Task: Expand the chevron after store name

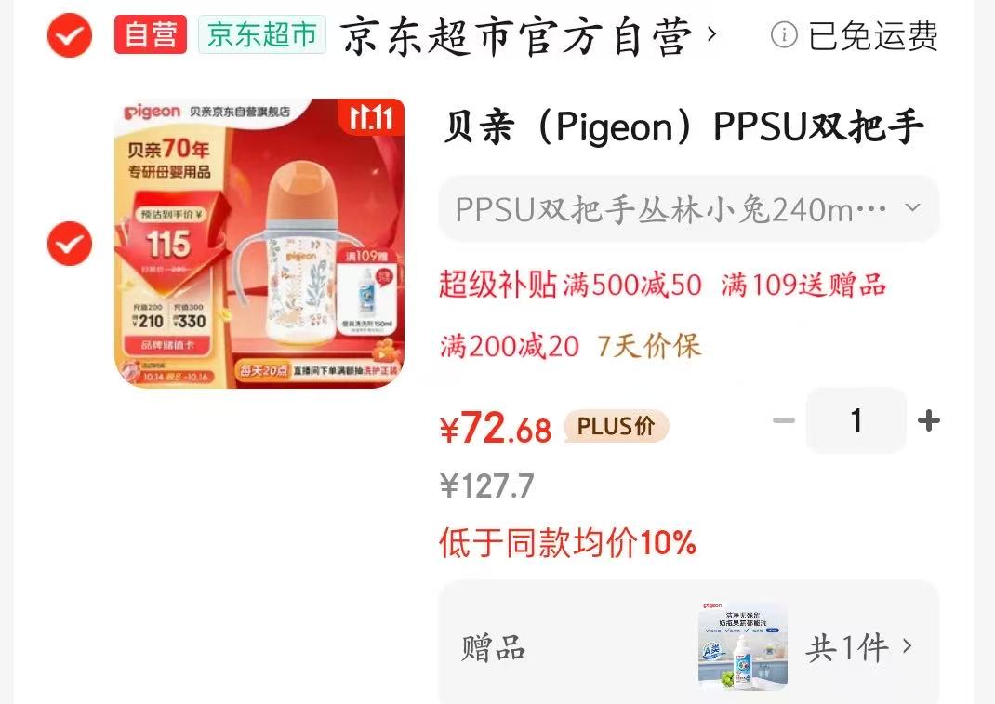Action: [711, 33]
